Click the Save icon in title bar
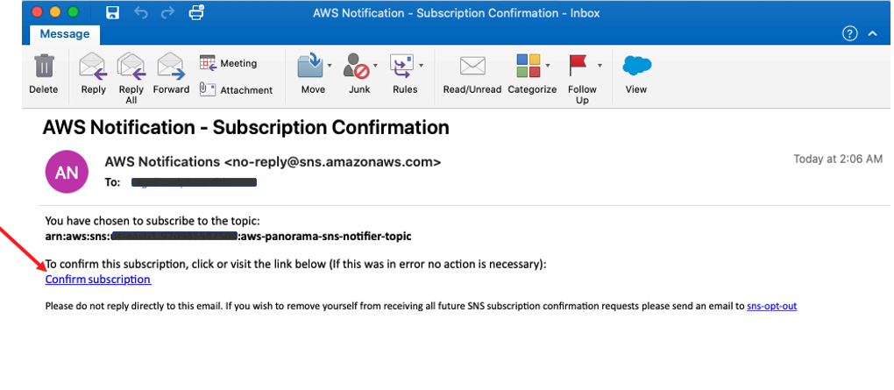 (112, 12)
